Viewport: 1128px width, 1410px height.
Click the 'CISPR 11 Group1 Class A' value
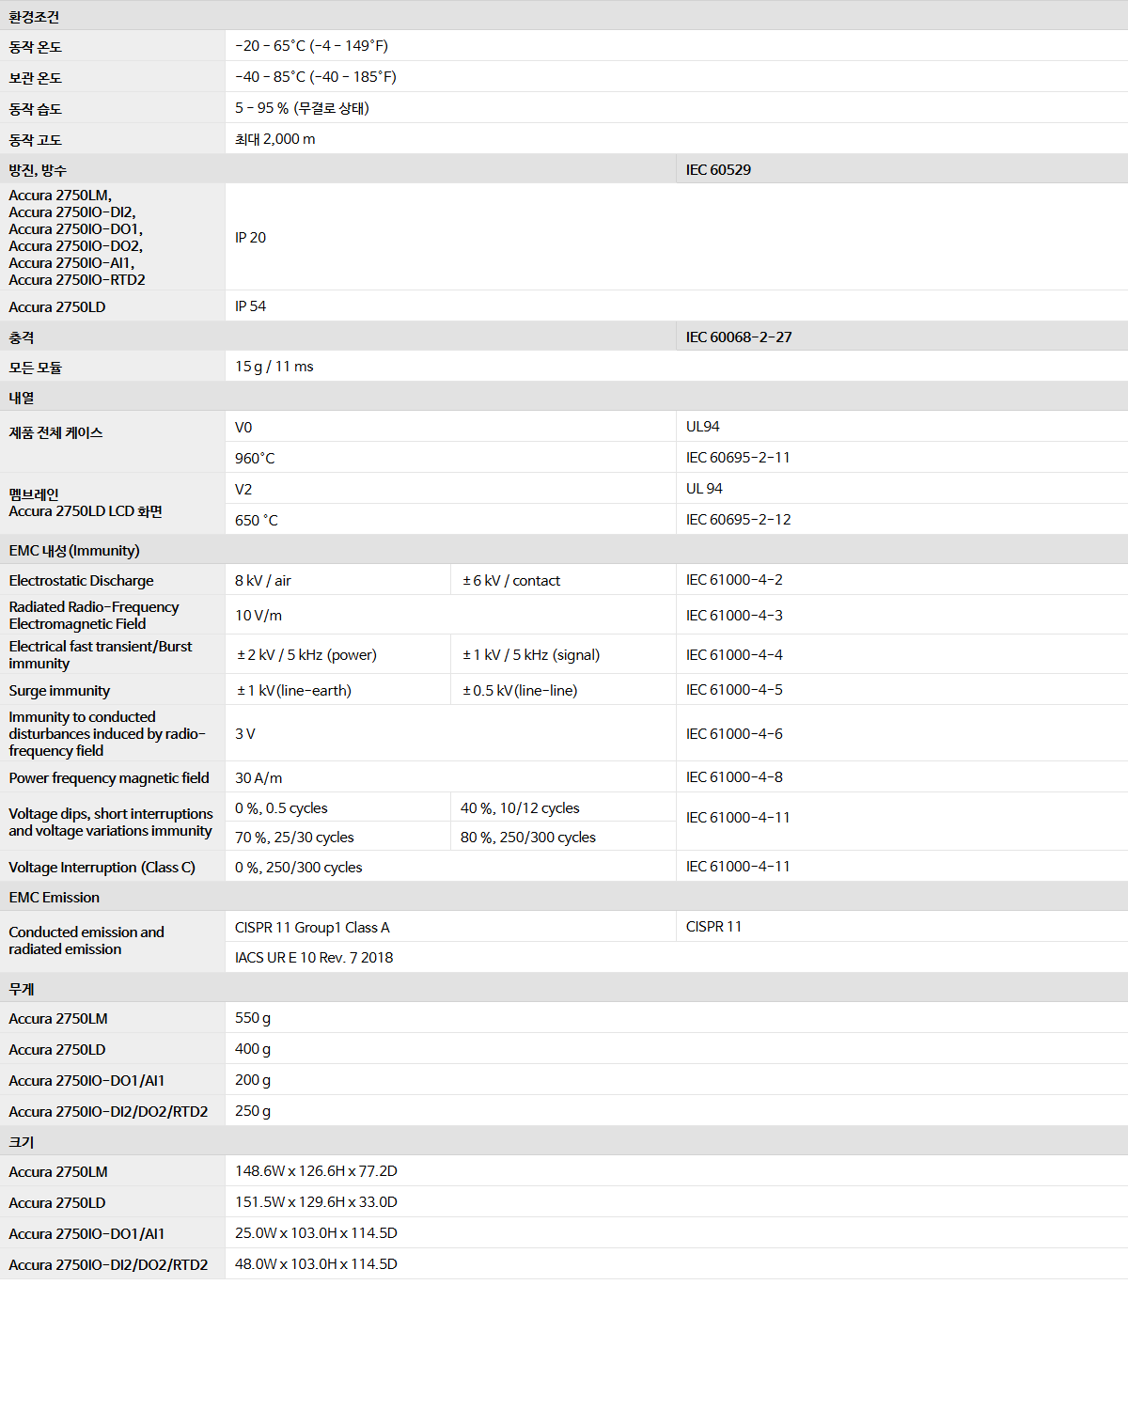coord(312,928)
